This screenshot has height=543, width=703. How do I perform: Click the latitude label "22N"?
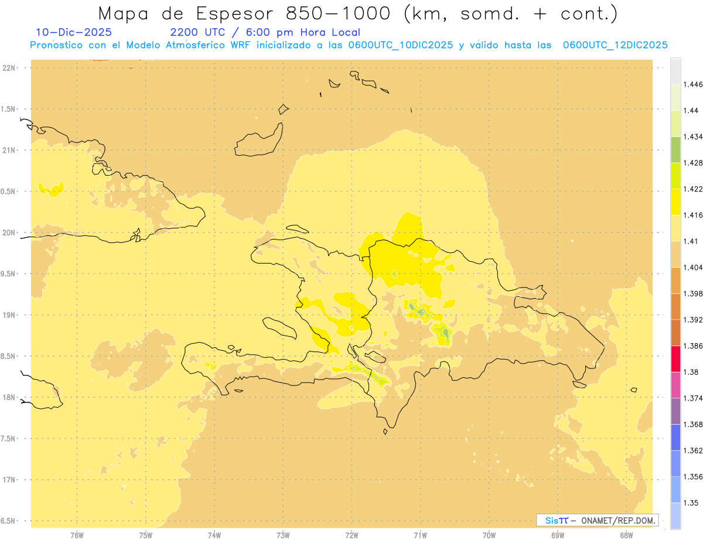[x=9, y=67]
